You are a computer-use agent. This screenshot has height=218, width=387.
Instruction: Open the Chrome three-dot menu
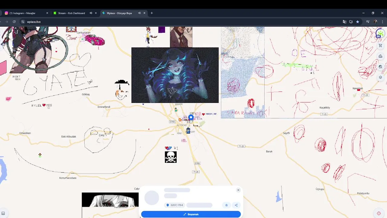click(x=382, y=22)
